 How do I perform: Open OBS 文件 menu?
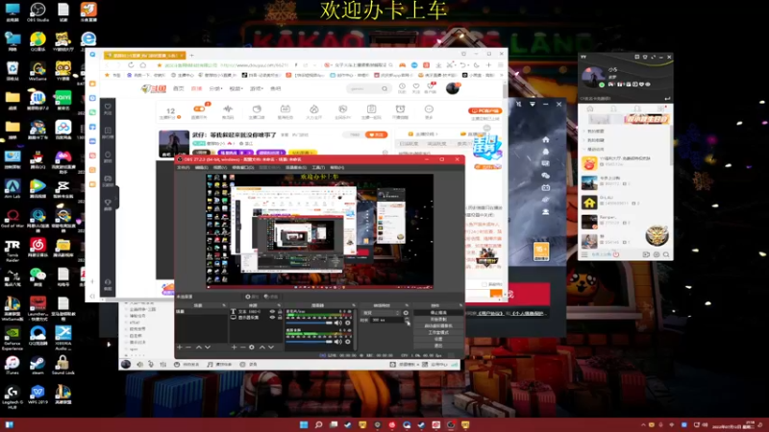pos(183,167)
